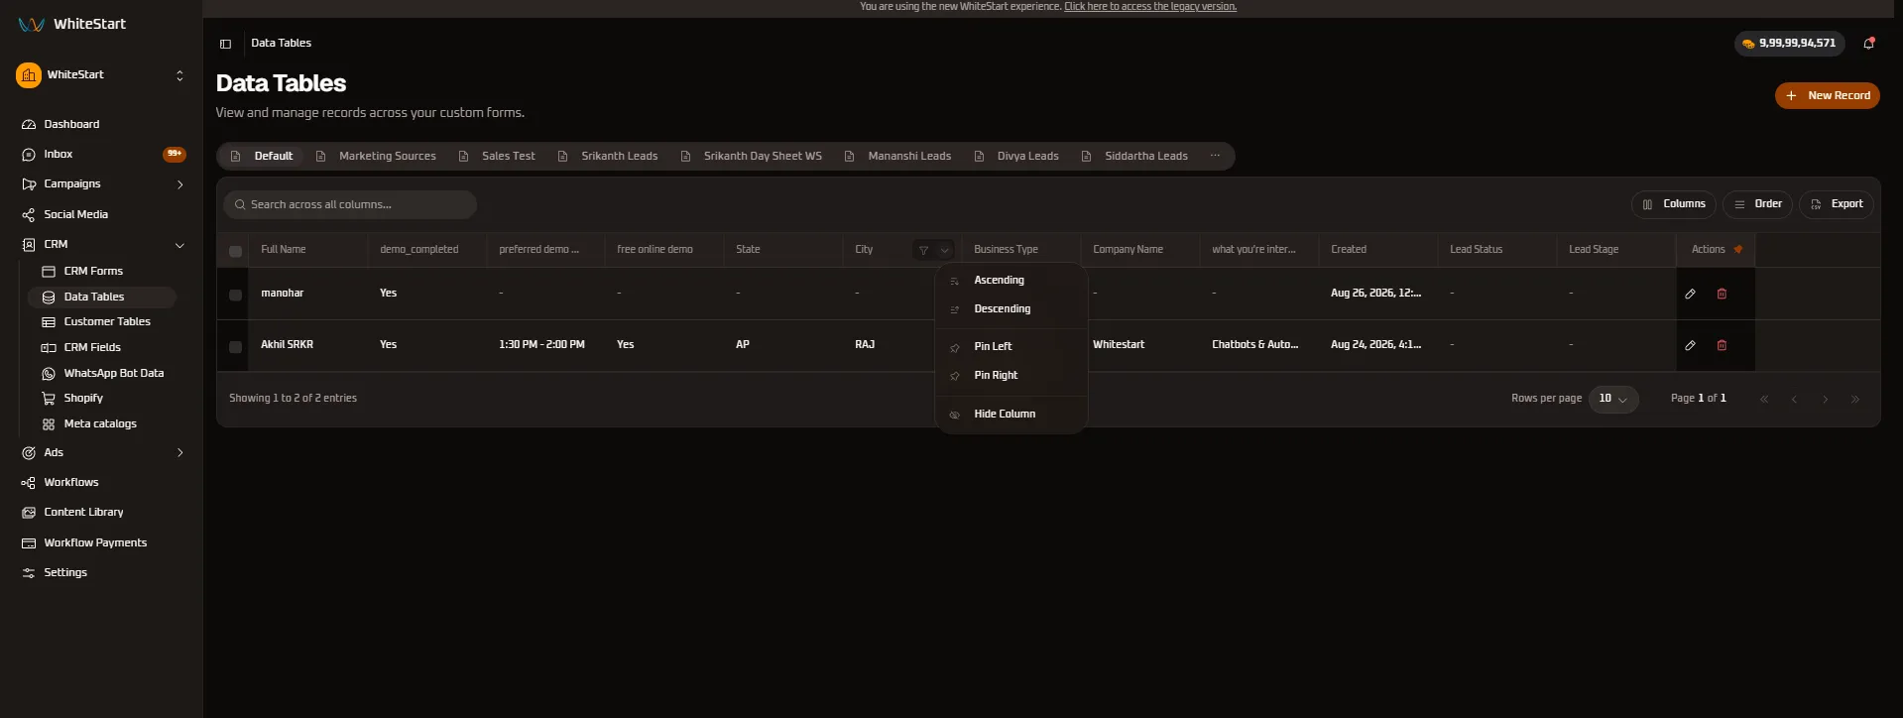Switch to the Marketing Sources tab
1903x718 pixels.
click(x=376, y=157)
